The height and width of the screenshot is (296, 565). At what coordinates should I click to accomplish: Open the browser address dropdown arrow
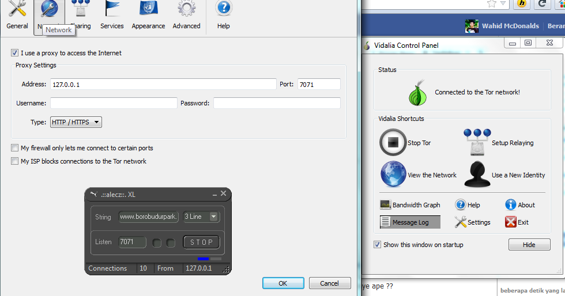(503, 3)
